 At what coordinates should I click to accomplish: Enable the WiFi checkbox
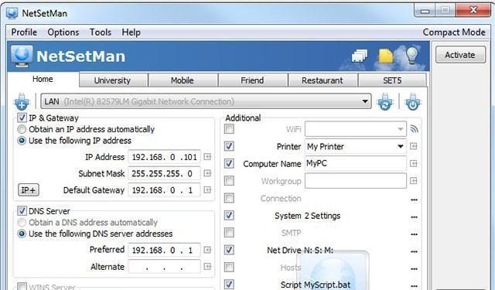229,128
